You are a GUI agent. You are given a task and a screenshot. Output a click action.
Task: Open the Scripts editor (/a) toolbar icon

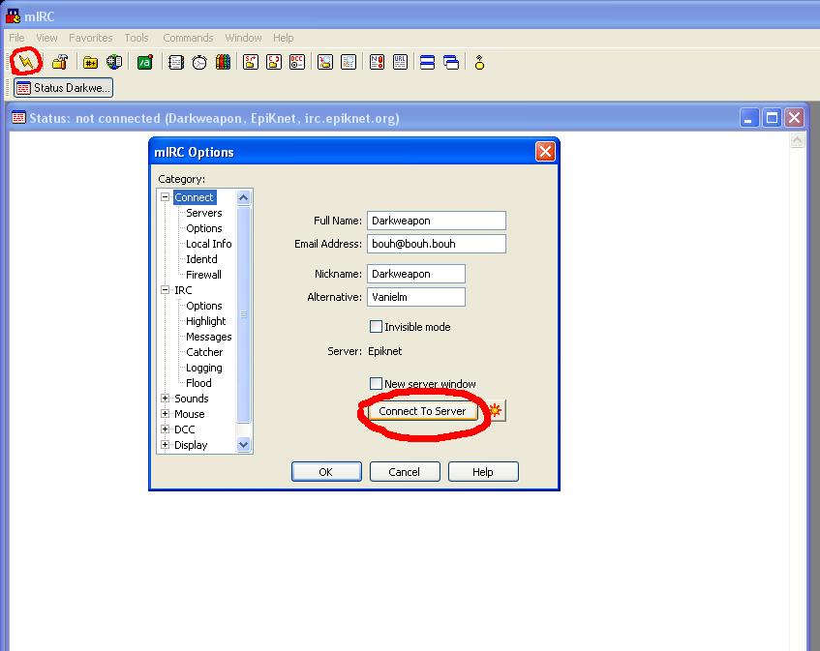[145, 62]
